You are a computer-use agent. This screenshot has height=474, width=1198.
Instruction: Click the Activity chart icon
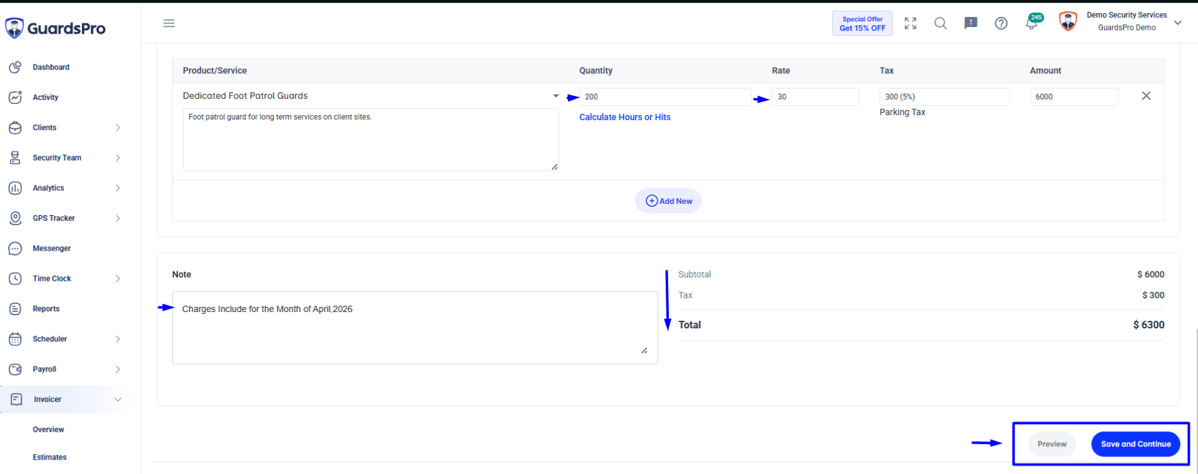(x=15, y=97)
